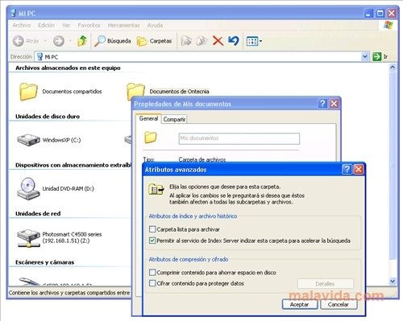Image resolution: width=403 pixels, height=321 pixels.
Task: Toggle the Carpetas folders pane
Action: pyautogui.click(x=155, y=41)
